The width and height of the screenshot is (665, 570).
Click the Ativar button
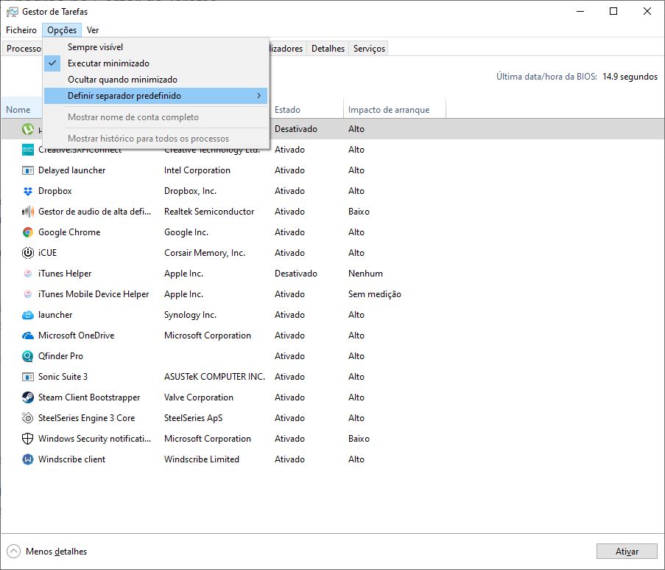[x=627, y=552]
